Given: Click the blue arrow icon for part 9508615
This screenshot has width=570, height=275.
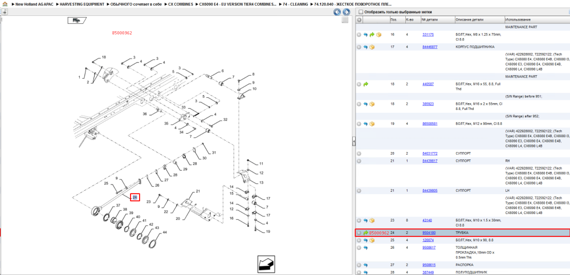Looking at the screenshot, I should [366, 265].
